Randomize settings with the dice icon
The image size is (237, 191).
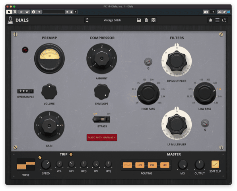pos(153,20)
